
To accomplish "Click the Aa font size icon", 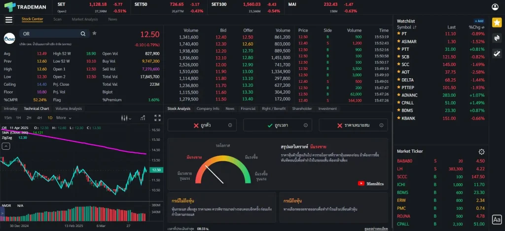I will point(497,220).
